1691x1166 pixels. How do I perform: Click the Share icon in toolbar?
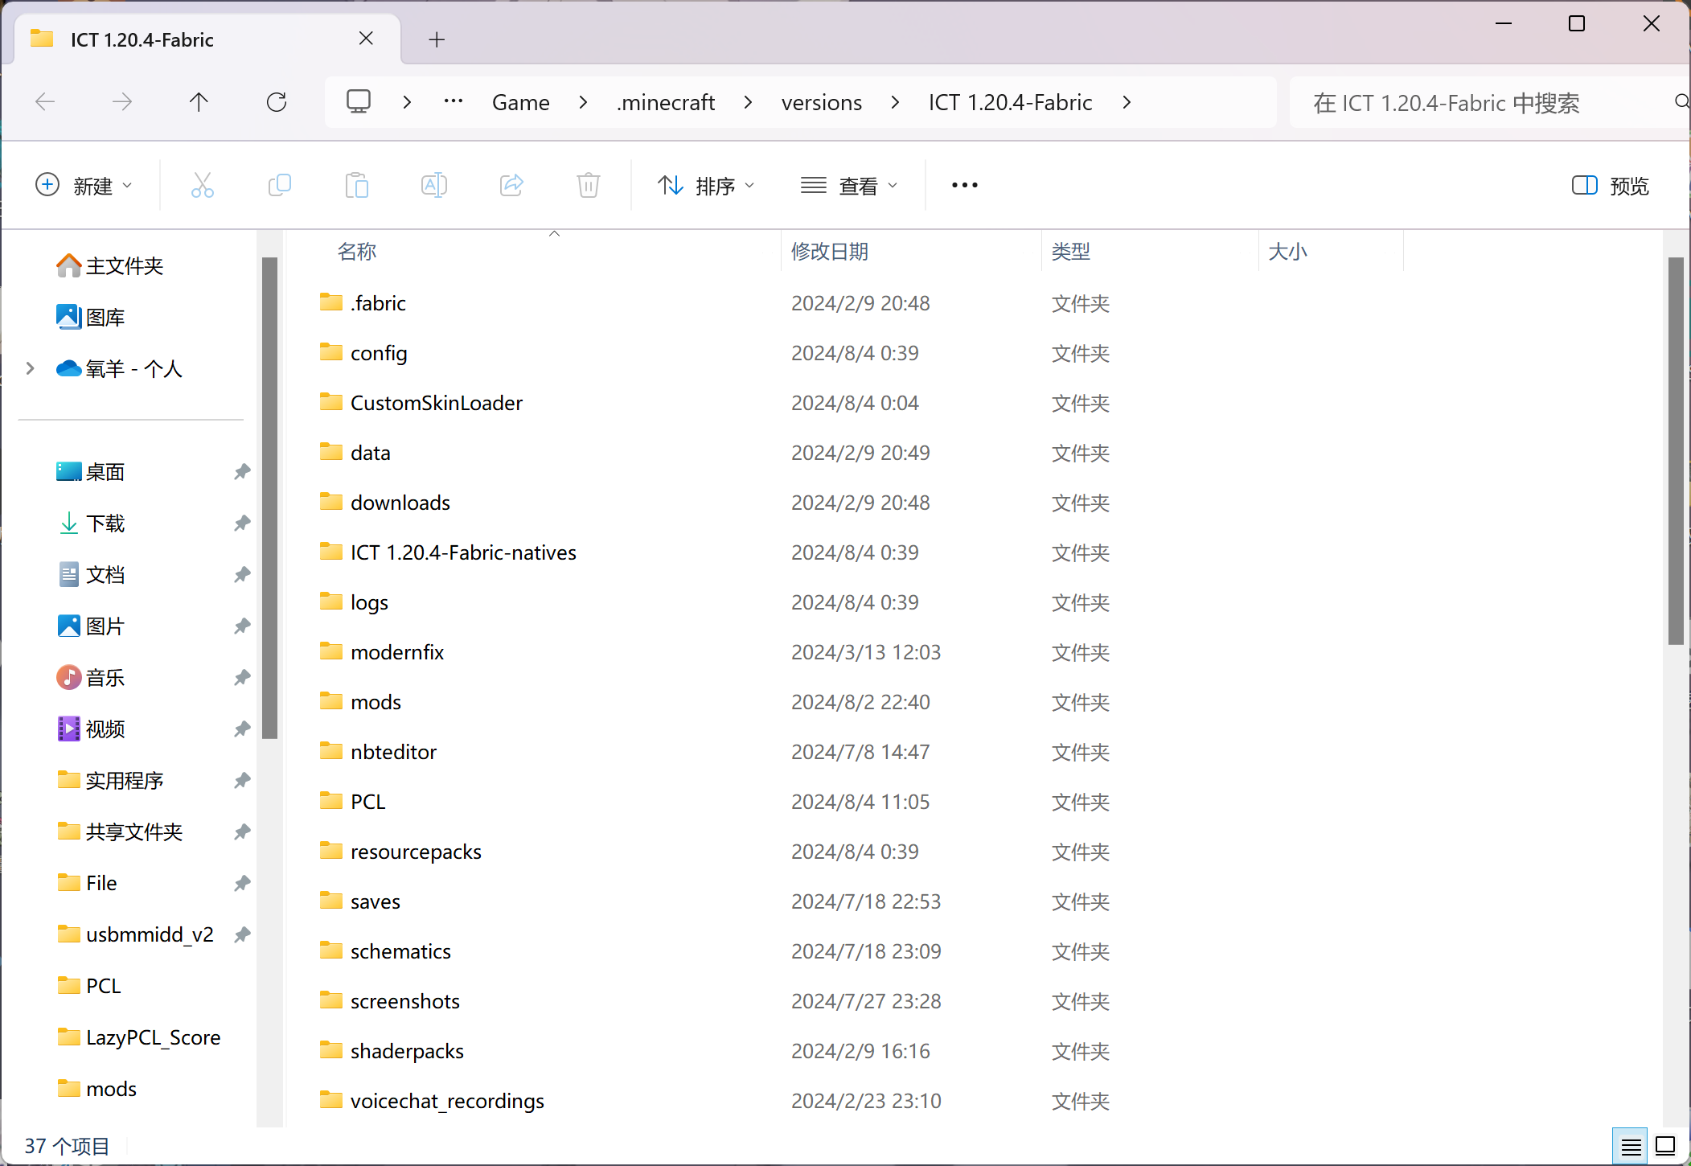coord(511,186)
